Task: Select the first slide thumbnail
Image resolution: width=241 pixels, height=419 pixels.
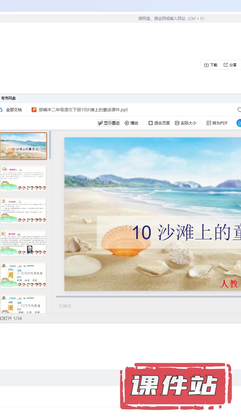Action: pos(23,146)
